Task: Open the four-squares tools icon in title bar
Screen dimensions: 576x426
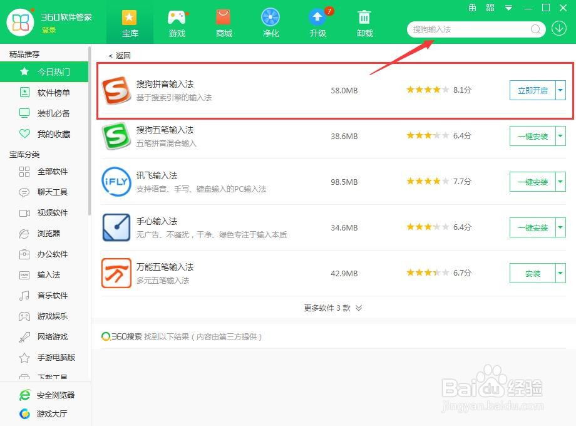Action: pos(490,8)
